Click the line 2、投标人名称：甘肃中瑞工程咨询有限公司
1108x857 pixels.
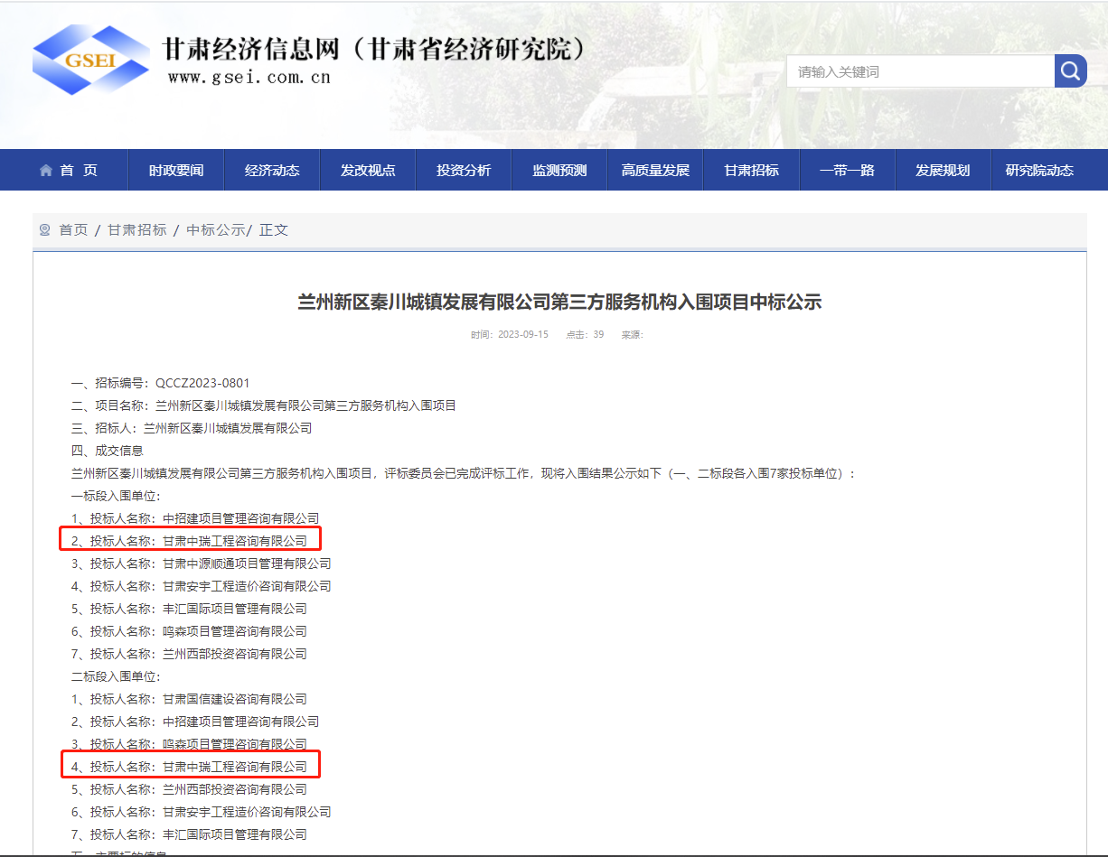(x=190, y=541)
